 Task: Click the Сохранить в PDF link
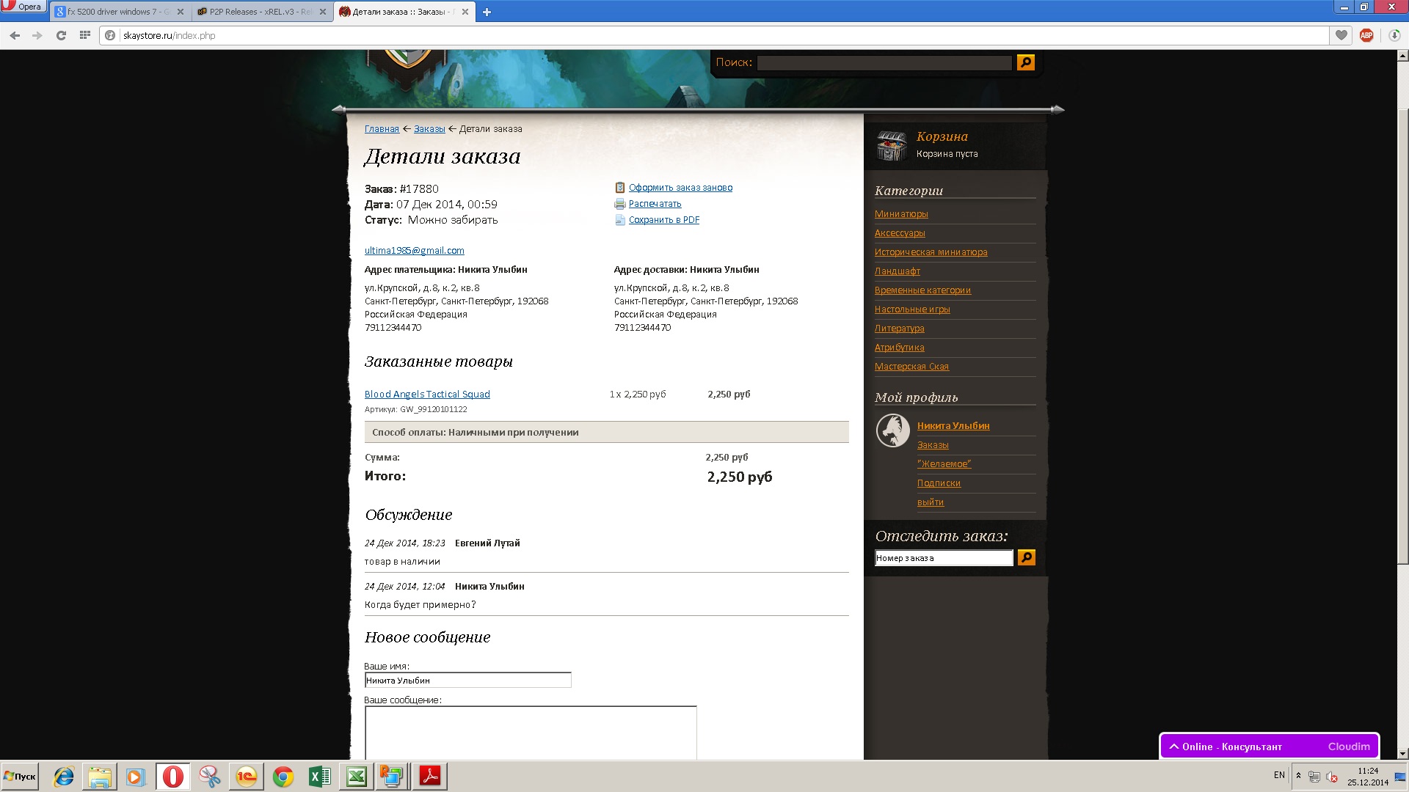(663, 220)
